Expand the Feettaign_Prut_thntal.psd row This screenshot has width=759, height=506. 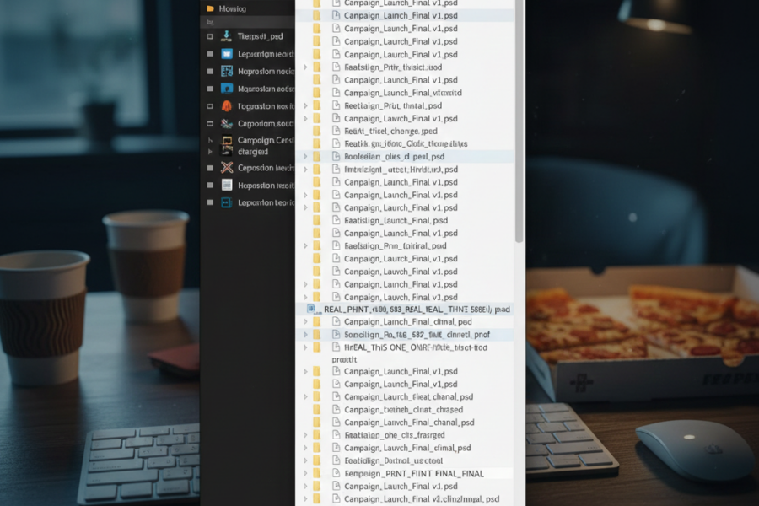305,105
